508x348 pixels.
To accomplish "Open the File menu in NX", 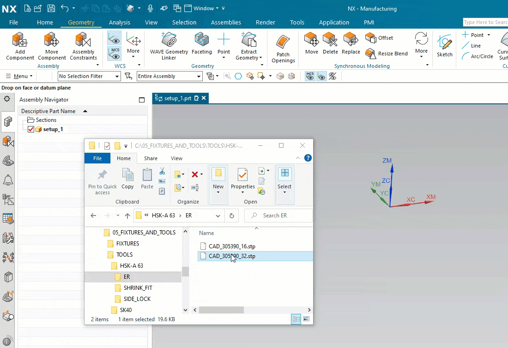I will coord(13,22).
